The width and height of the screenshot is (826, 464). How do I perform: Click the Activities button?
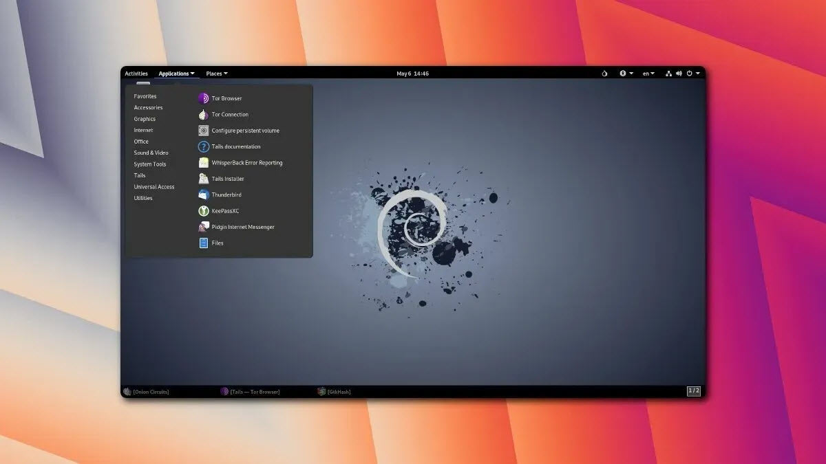click(x=136, y=74)
